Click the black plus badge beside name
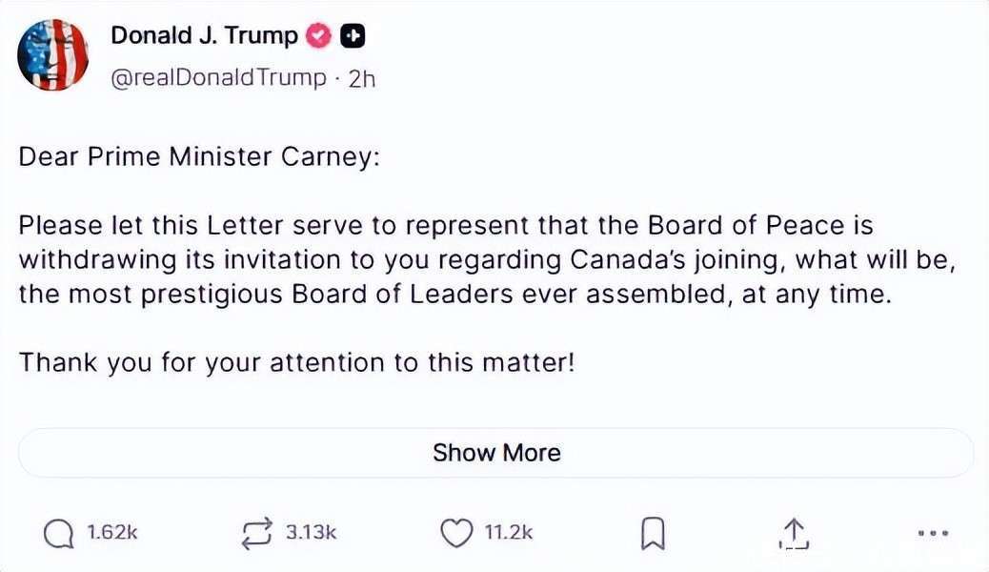989x572 pixels. 353,36
